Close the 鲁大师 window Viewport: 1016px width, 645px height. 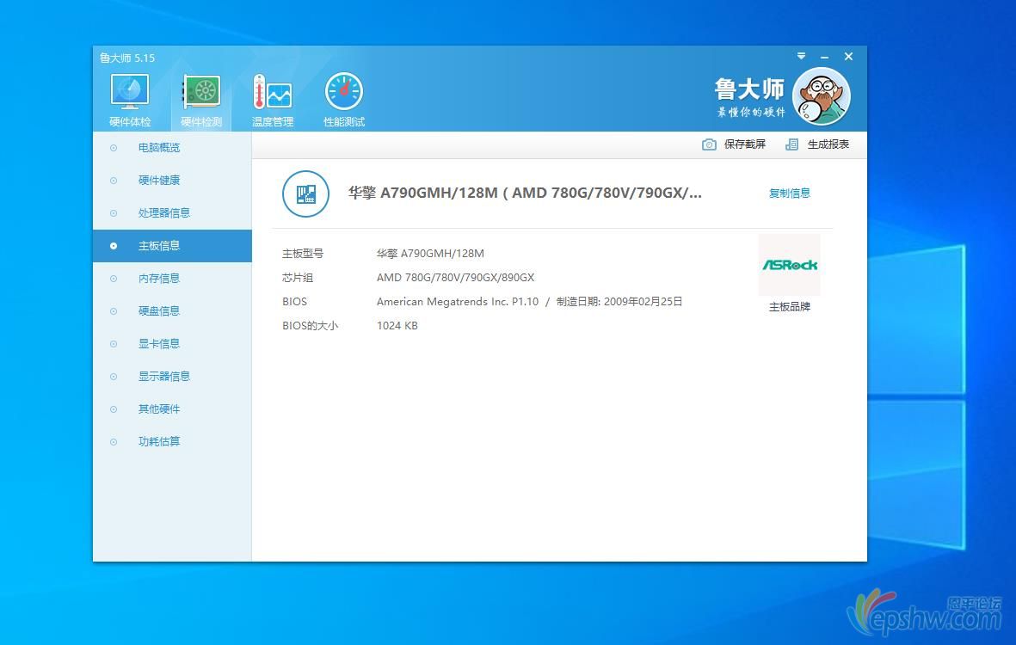pyautogui.click(x=849, y=57)
